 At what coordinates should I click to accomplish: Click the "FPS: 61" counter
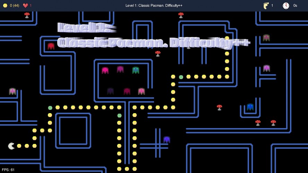(x=8, y=170)
